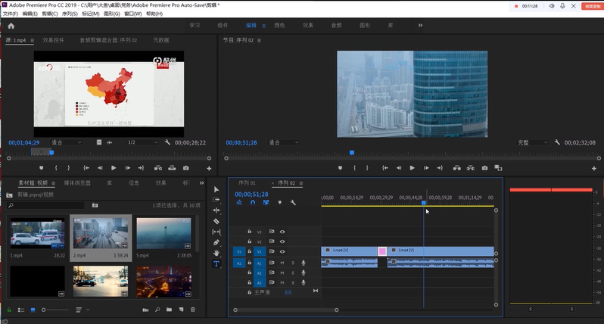Switch to the 颜色 workspace
The image size is (604, 324).
tap(279, 25)
